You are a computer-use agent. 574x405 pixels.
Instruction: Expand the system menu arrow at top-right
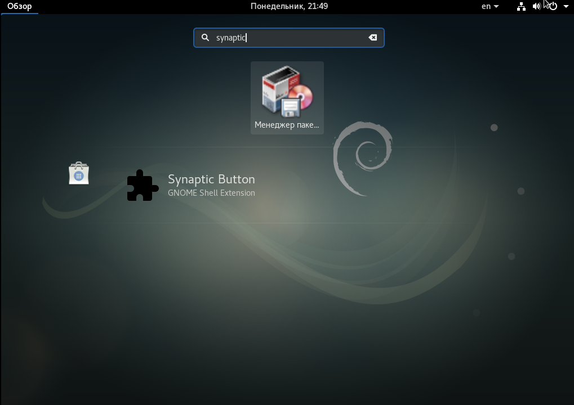tap(566, 7)
